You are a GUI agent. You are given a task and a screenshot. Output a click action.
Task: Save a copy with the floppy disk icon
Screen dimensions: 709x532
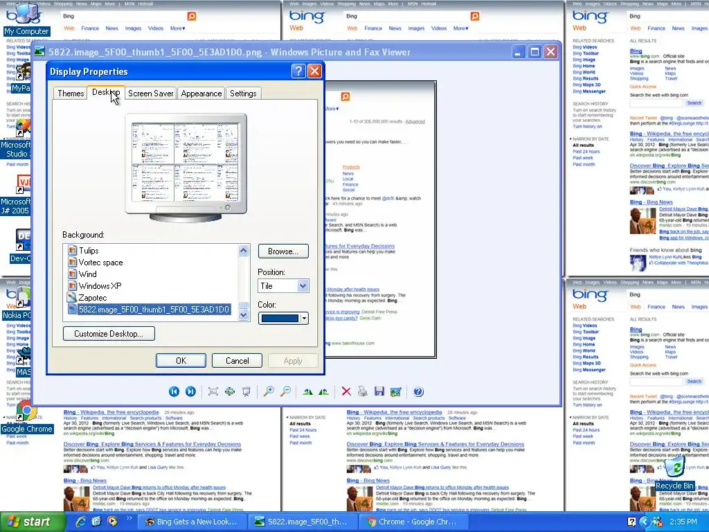pyautogui.click(x=379, y=392)
